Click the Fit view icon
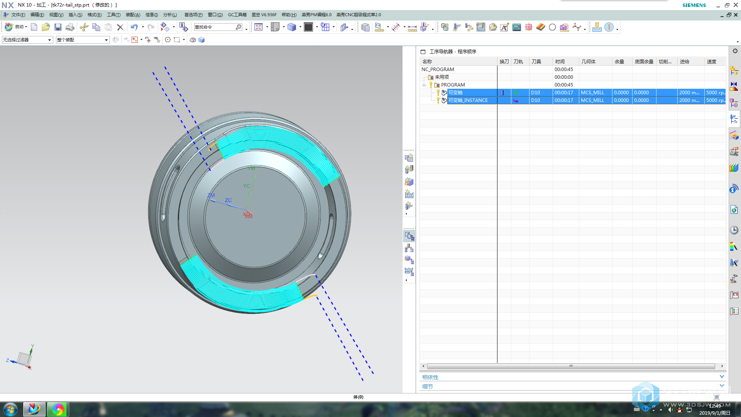Viewport: 741px width, 417px height. (259, 27)
